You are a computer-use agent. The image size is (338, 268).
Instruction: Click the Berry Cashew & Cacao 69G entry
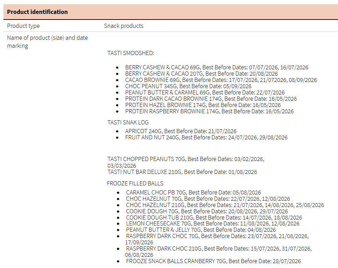click(x=216, y=68)
